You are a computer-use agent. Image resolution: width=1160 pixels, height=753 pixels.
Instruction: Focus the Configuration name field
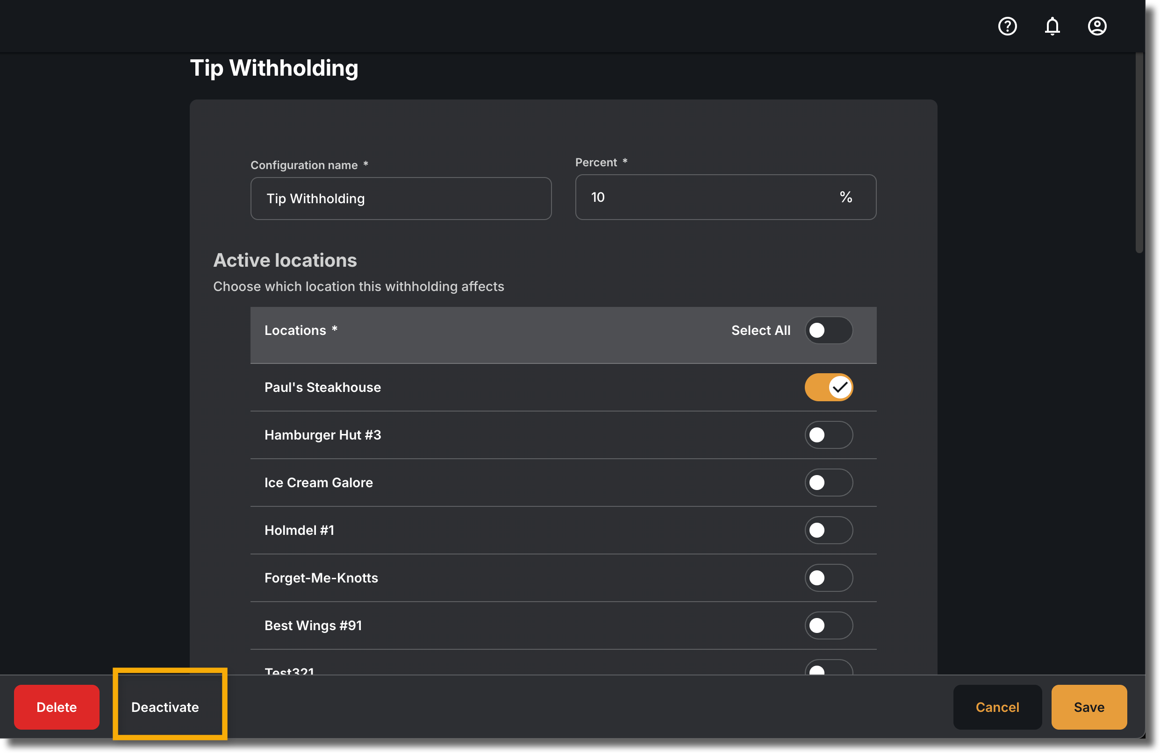[401, 198]
